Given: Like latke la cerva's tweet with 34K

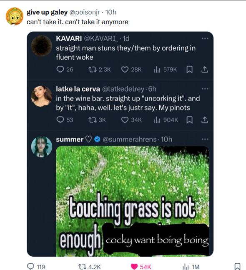Looking at the screenshot, I should point(125,120).
